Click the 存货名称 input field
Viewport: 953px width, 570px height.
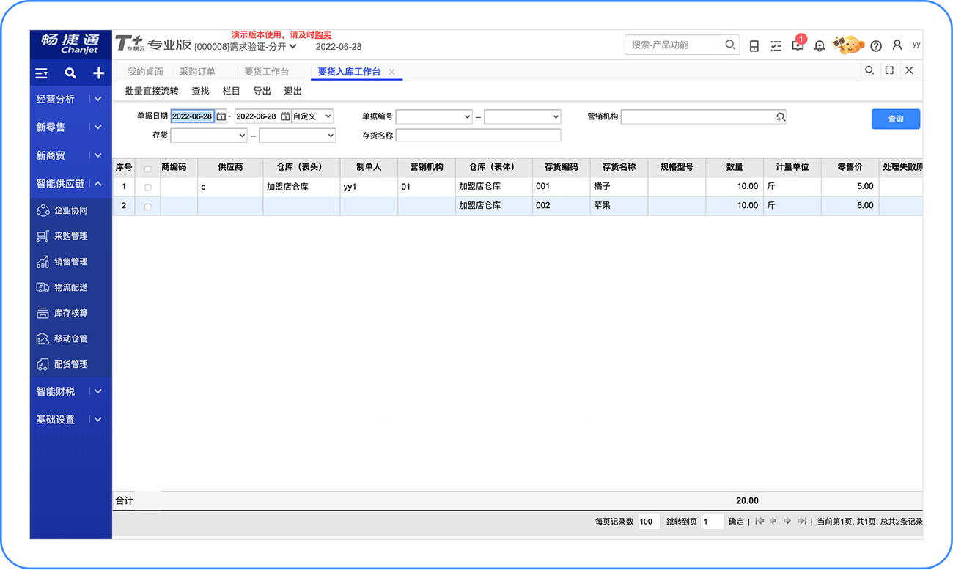click(x=478, y=136)
